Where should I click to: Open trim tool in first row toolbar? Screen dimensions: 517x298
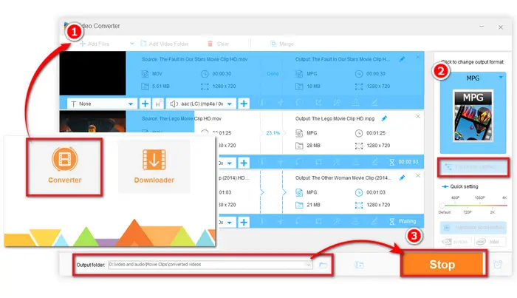[281, 103]
